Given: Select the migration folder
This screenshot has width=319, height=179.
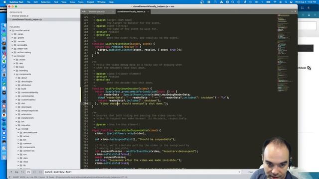Looking at the screenshot, I should [x=26, y=125].
